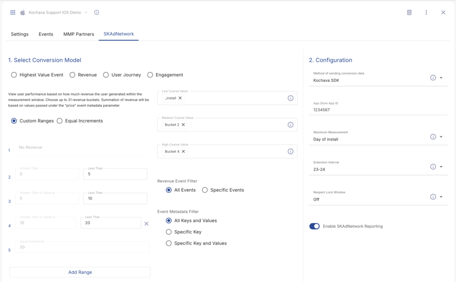Choose Equal Increments option

point(60,121)
